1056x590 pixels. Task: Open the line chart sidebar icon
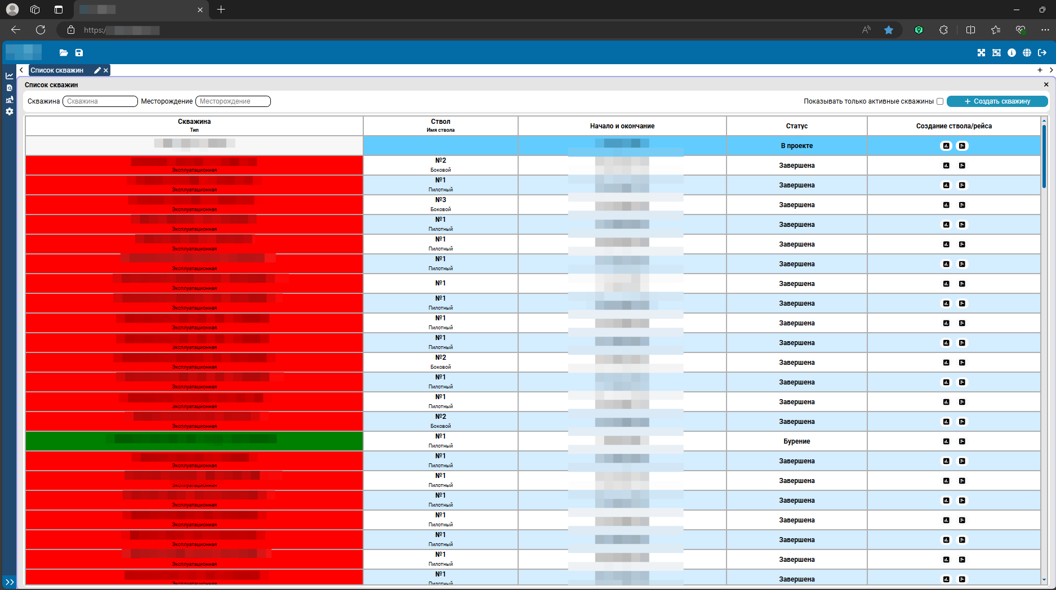tap(10, 76)
